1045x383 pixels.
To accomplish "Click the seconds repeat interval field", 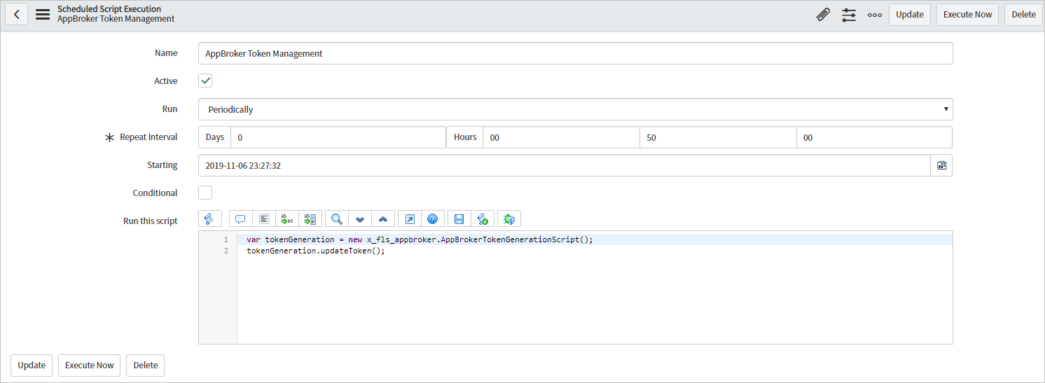I will point(874,137).
